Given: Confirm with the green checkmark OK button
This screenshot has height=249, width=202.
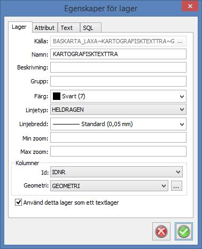Looking at the screenshot, I should point(184,231).
